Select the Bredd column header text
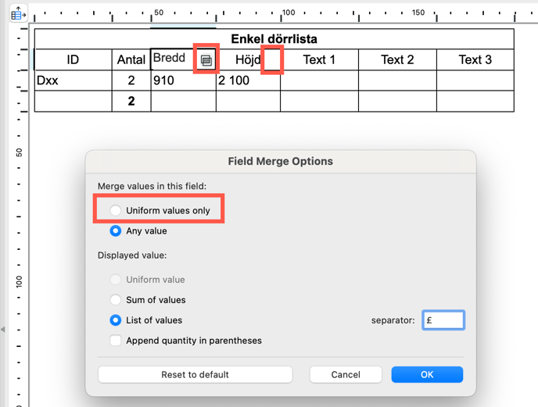 pyautogui.click(x=169, y=58)
